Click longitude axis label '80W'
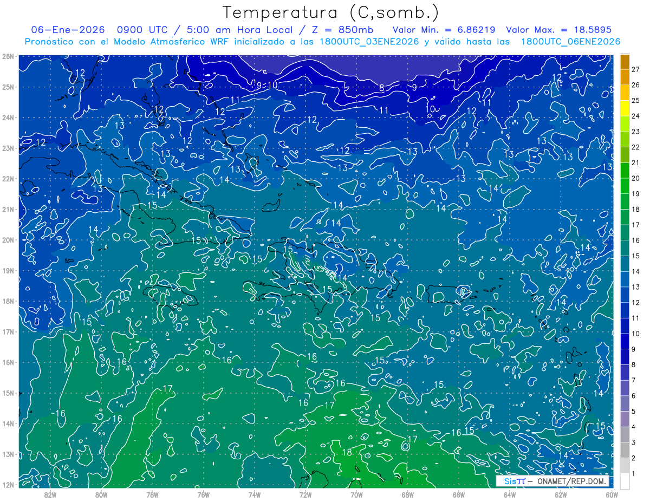Image resolution: width=650 pixels, height=502 pixels. pos(101,494)
